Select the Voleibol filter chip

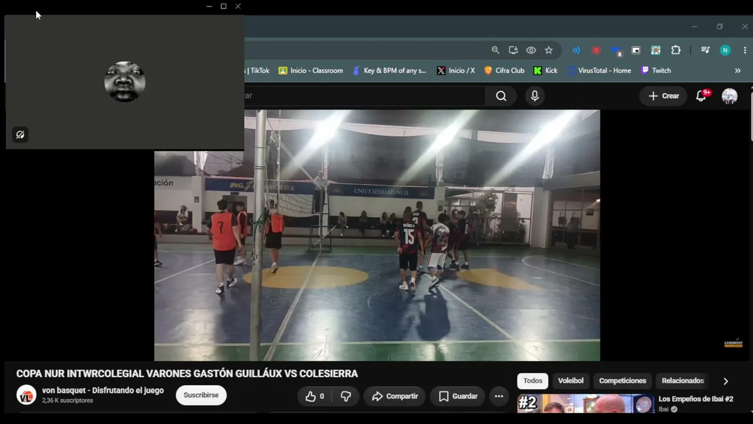pyautogui.click(x=571, y=381)
